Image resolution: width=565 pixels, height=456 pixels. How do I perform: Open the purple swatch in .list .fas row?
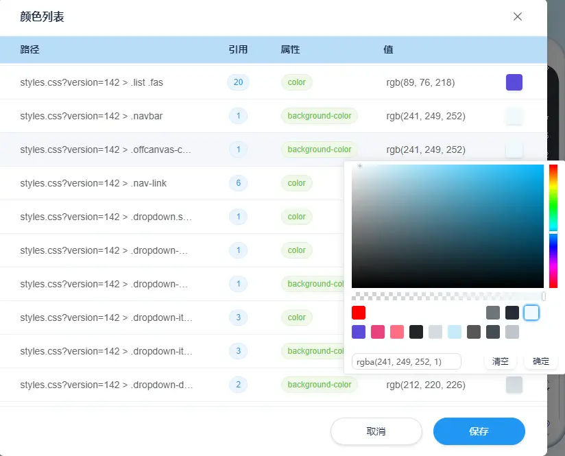click(x=514, y=82)
